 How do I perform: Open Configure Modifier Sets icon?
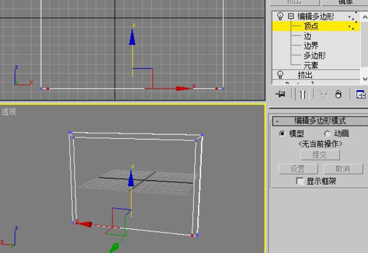pyautogui.click(x=361, y=94)
